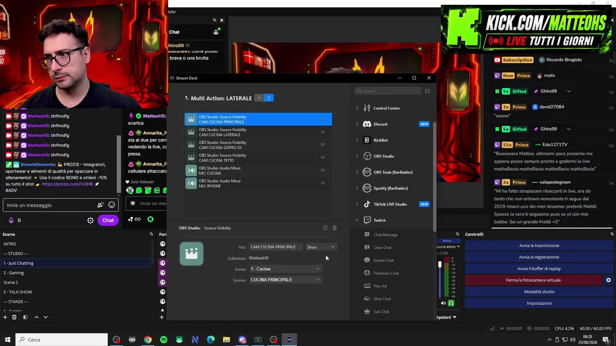Select the Emote Chat action icon
Viewport: 616px width, 346px height.
coord(367,260)
